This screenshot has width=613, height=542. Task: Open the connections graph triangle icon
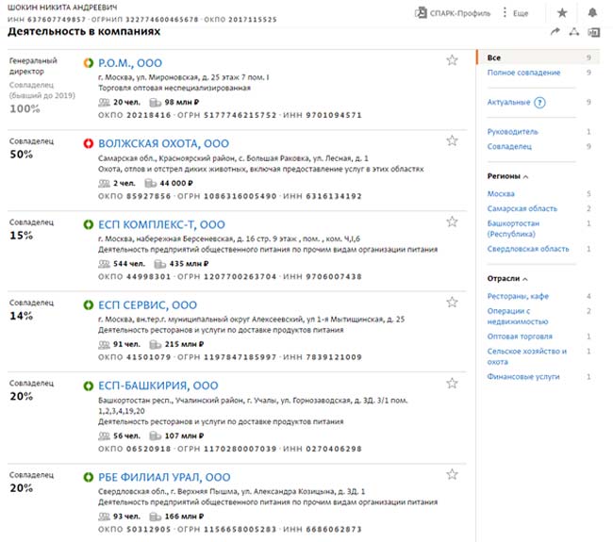click(x=574, y=32)
